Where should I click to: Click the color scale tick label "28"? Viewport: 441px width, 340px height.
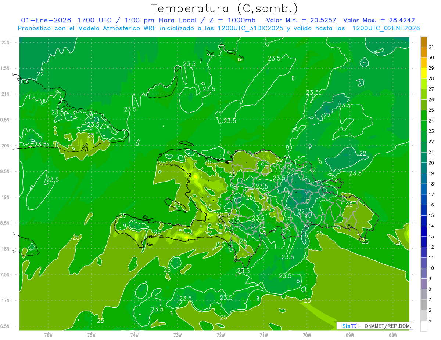coord(431,79)
